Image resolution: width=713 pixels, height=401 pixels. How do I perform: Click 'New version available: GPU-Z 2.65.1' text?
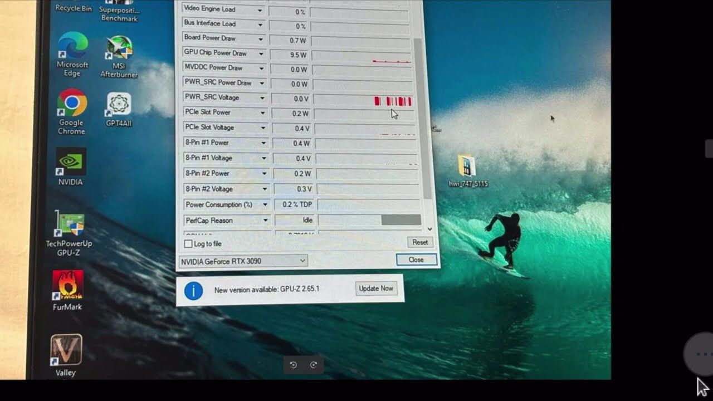pos(267,290)
